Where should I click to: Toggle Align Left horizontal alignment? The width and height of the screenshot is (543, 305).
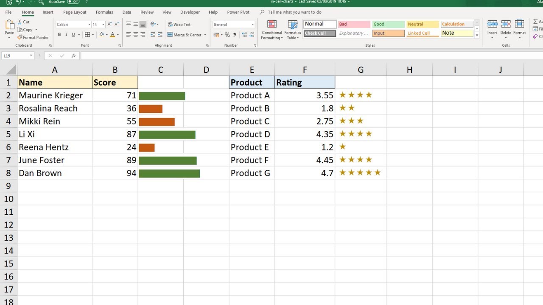pos(129,35)
